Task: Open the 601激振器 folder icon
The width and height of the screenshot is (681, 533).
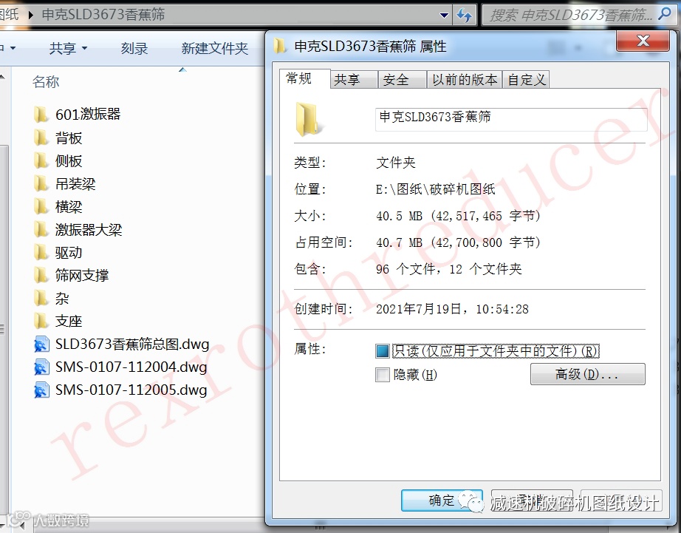Action: (41, 115)
